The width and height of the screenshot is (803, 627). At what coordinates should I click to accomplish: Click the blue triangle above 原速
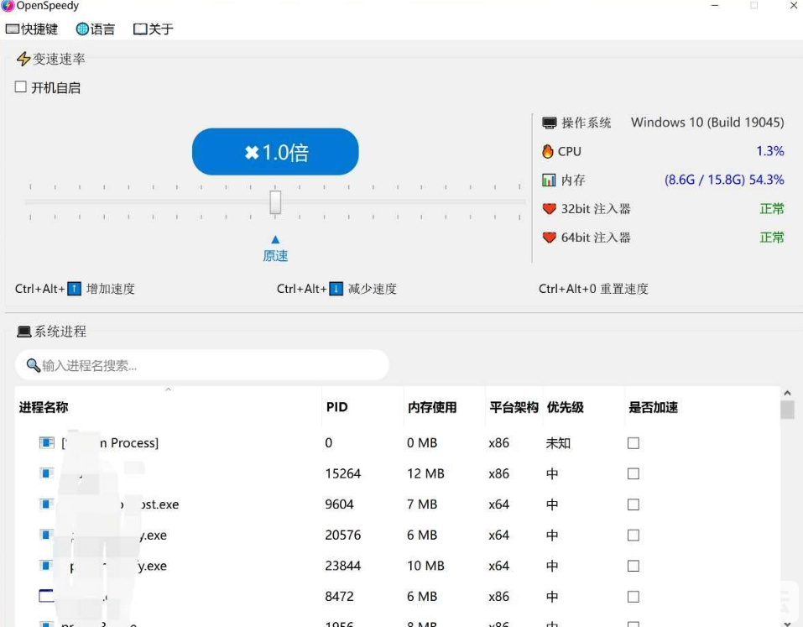[x=275, y=239]
